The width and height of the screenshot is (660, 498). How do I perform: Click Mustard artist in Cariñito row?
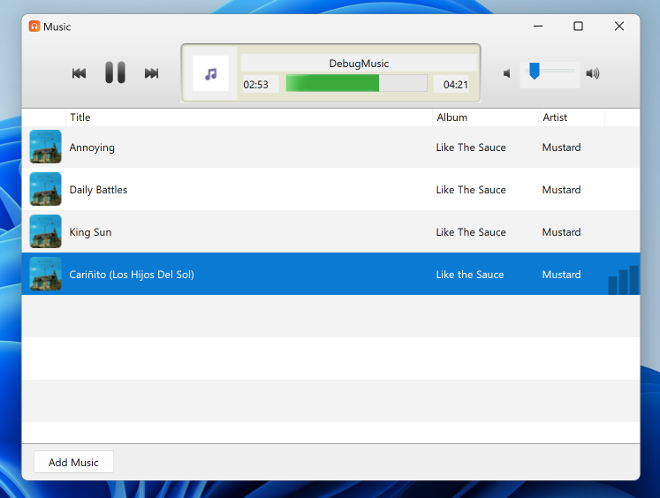tap(561, 275)
